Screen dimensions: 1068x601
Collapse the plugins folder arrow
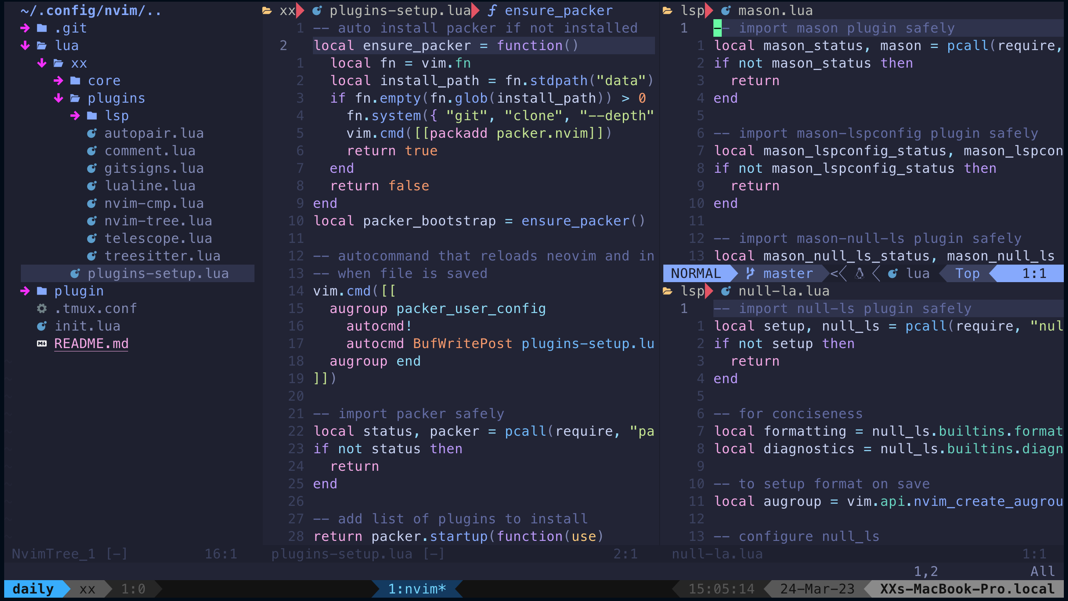(58, 98)
